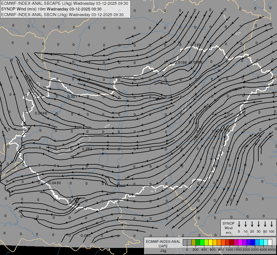Viewport: 277px width, 255px height.
Task: Click the 0.0168 value on the map
Action: point(181,62)
